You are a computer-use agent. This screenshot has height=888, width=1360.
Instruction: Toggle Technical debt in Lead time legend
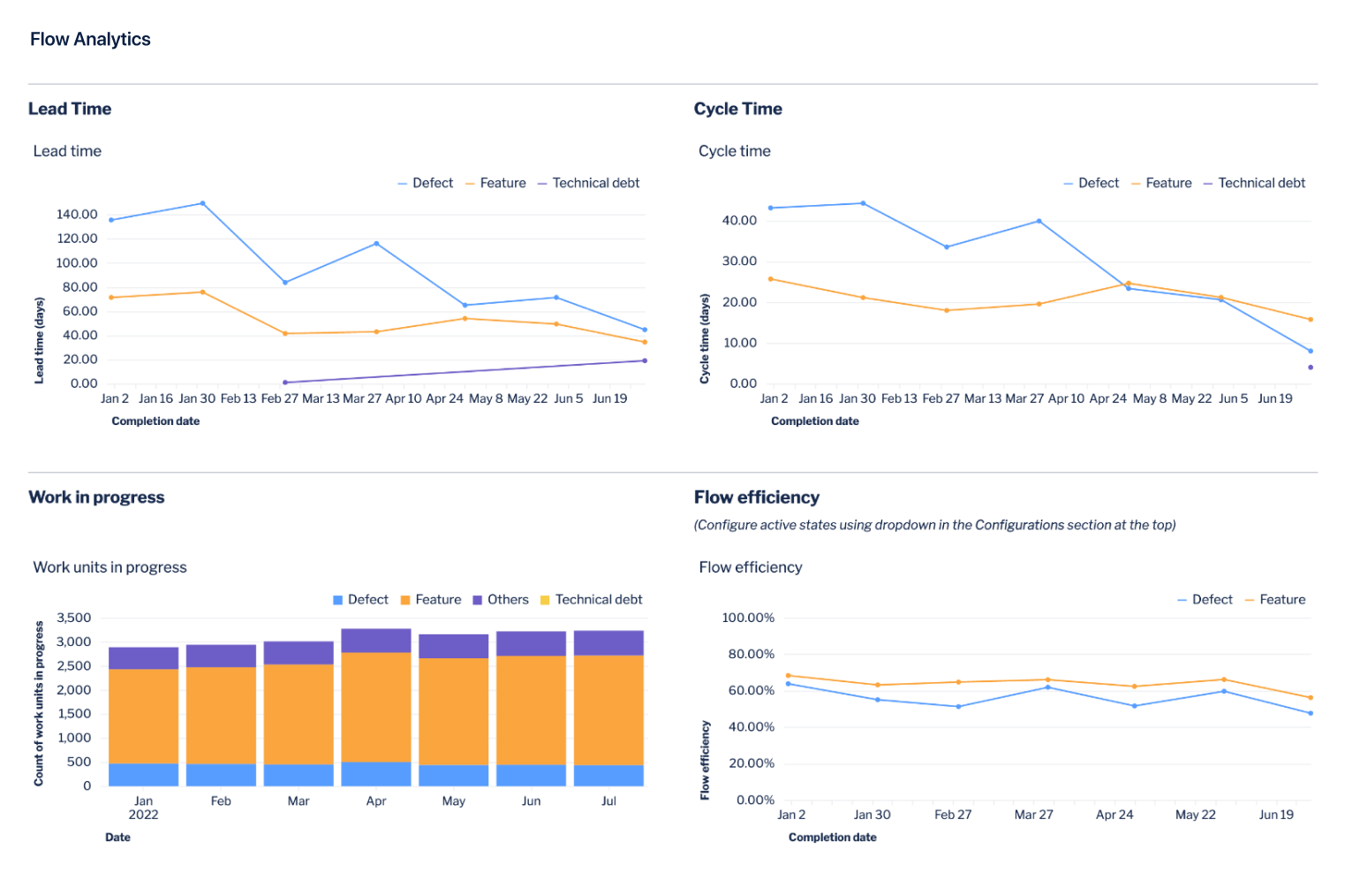[x=589, y=183]
